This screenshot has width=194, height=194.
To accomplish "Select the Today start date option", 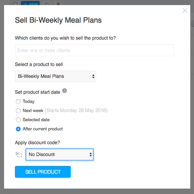I will (x=18, y=102).
